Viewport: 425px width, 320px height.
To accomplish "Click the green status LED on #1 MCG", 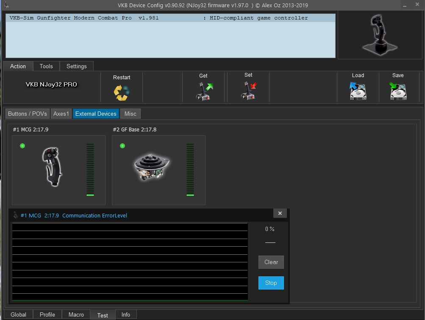I will click(x=22, y=146).
